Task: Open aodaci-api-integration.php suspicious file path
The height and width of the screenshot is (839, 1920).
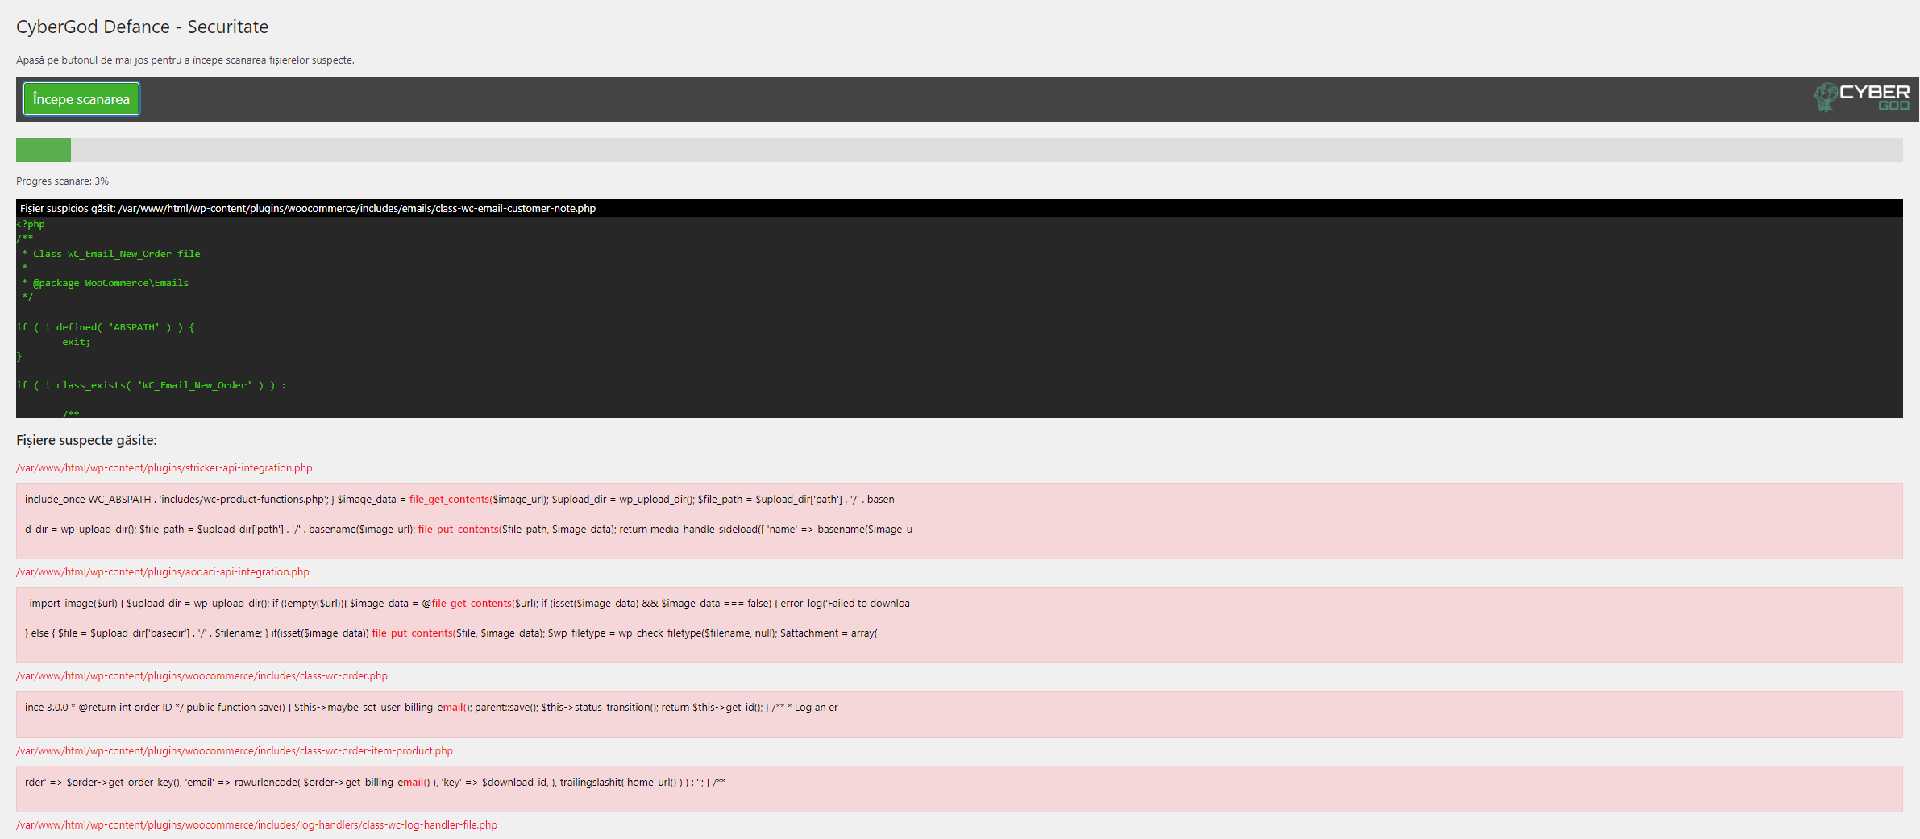Action: coord(163,572)
